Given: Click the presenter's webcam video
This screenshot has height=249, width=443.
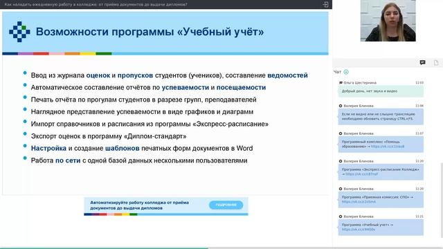Looking at the screenshot, I should click(388, 21).
